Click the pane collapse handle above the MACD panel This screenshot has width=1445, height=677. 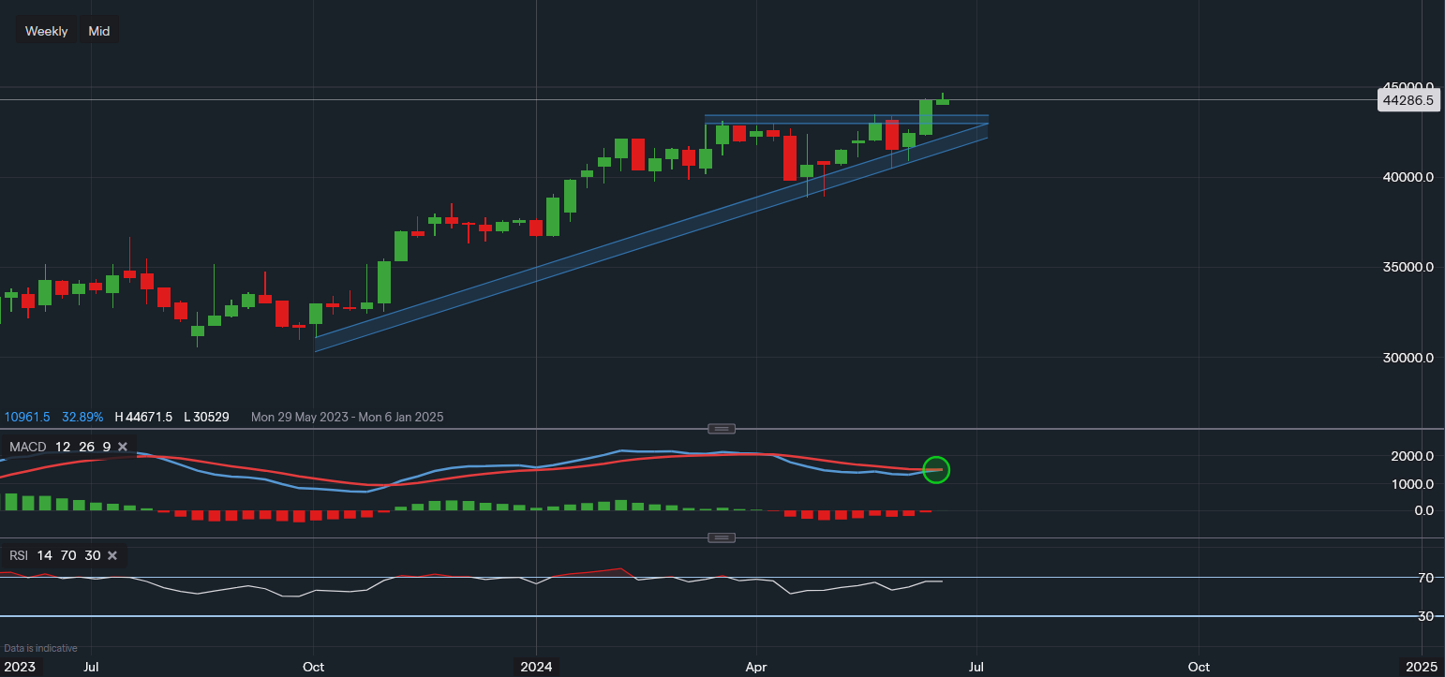point(722,428)
